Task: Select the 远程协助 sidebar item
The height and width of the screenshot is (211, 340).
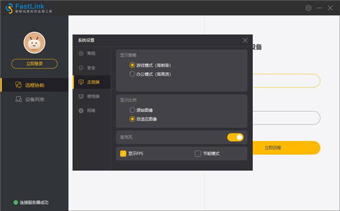Action: point(35,85)
